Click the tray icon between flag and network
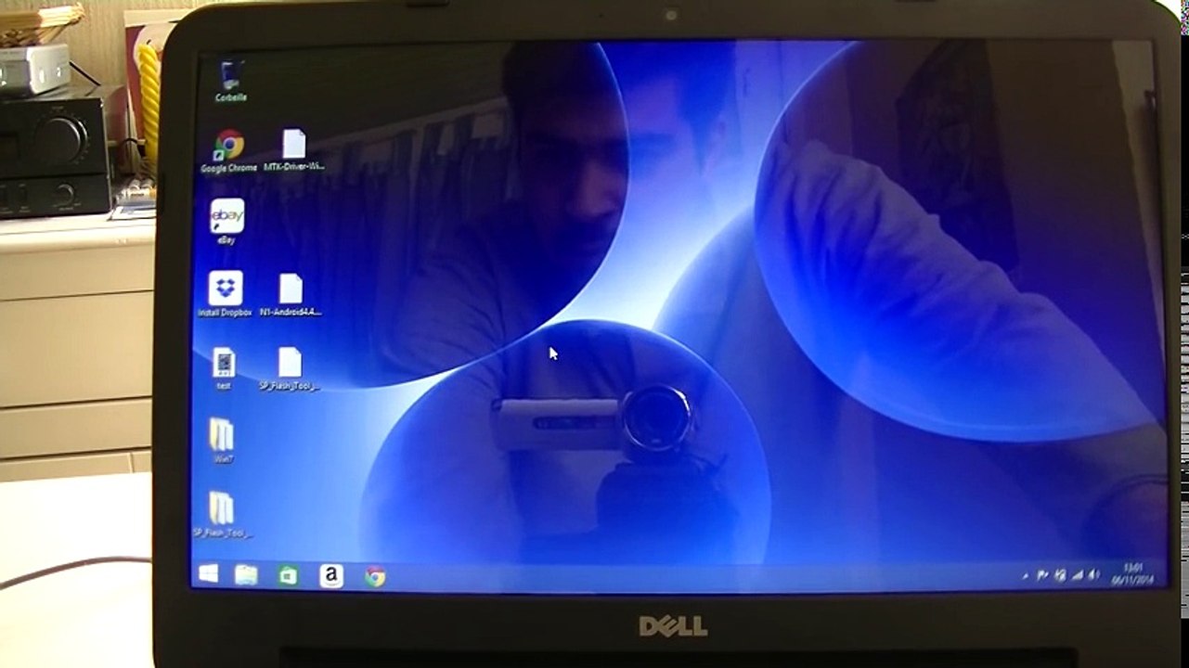This screenshot has height=668, width=1189. pos(1060,575)
